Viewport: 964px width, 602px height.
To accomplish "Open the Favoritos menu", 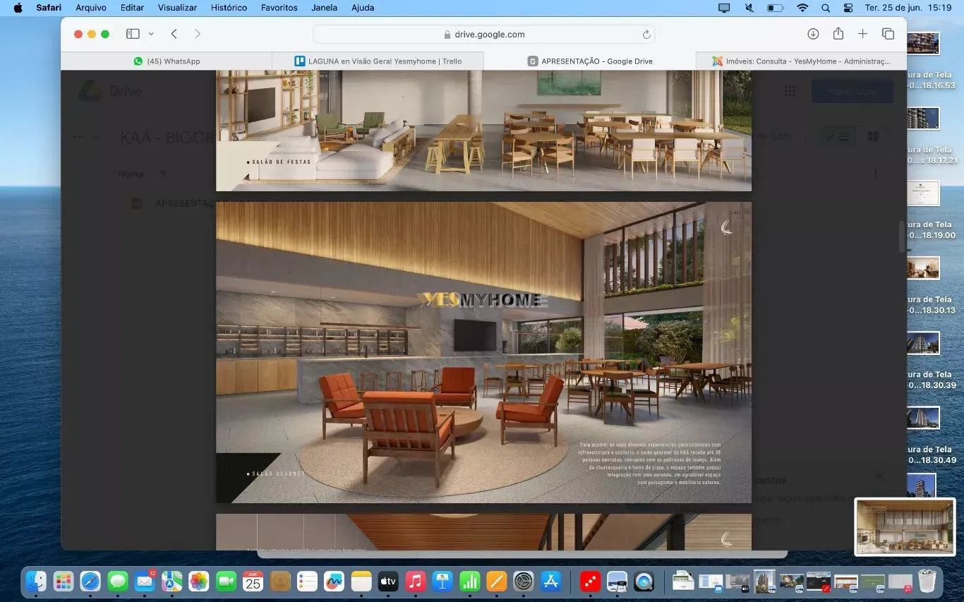I will coord(279,8).
